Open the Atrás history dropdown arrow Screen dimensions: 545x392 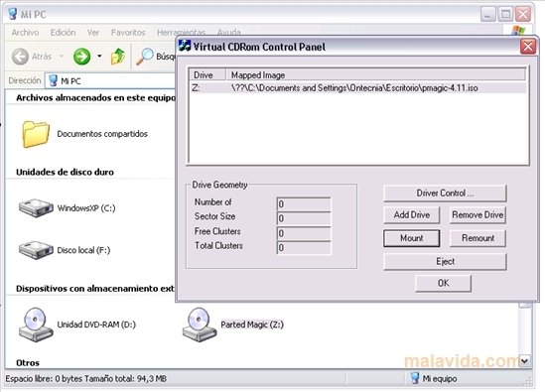(62, 56)
